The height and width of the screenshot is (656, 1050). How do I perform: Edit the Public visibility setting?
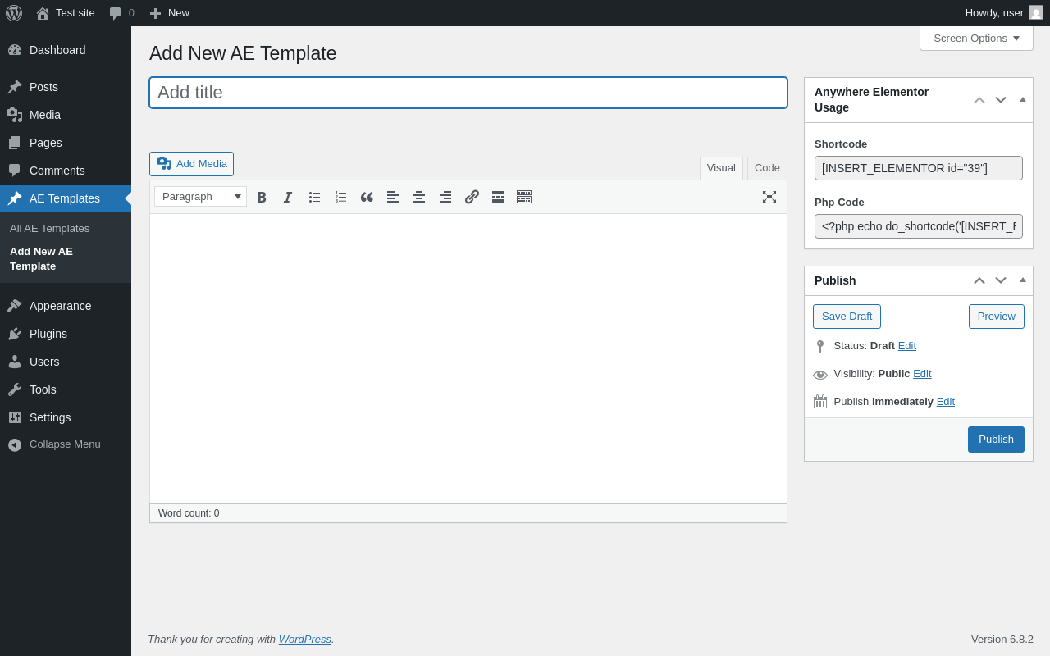pyautogui.click(x=922, y=374)
